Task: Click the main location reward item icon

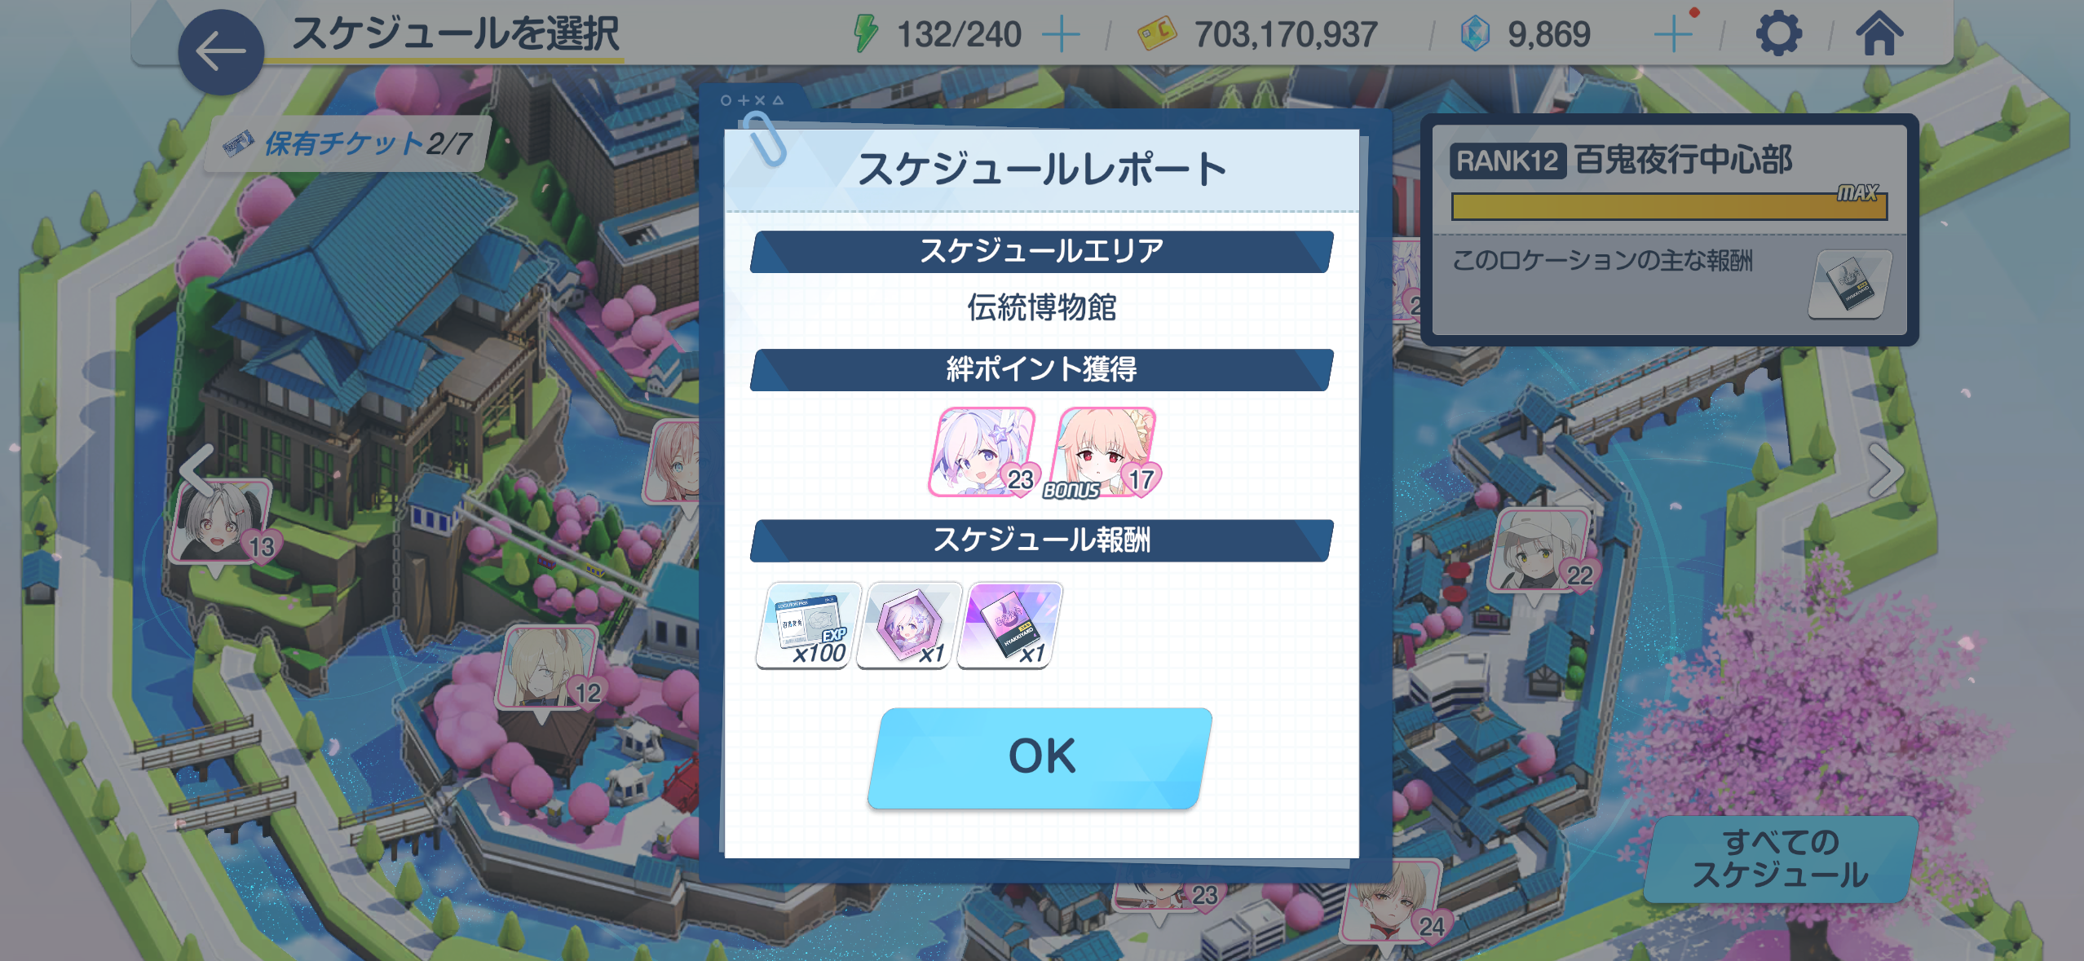Action: point(1849,284)
